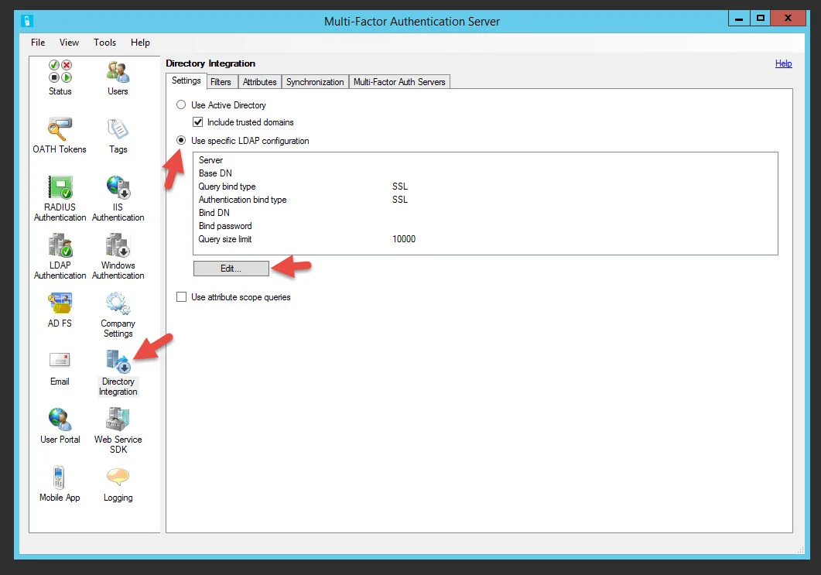Image resolution: width=821 pixels, height=575 pixels.
Task: Select the LDAP Authentication icon
Action: 60,245
